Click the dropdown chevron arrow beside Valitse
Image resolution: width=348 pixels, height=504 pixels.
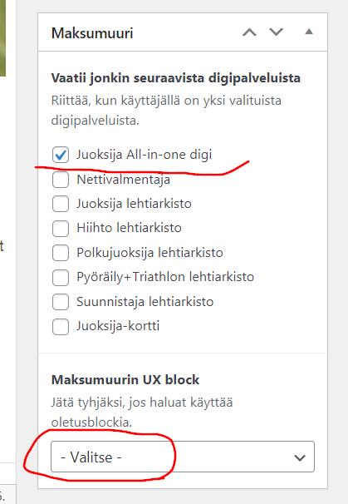pos(300,457)
